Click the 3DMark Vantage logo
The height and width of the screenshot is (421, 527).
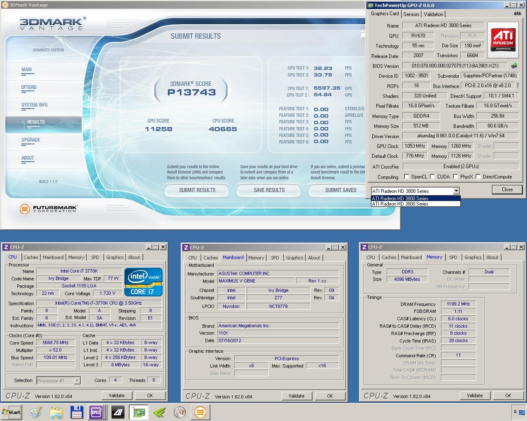click(53, 23)
